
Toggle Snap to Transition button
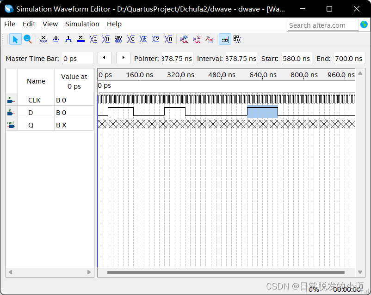(237, 39)
